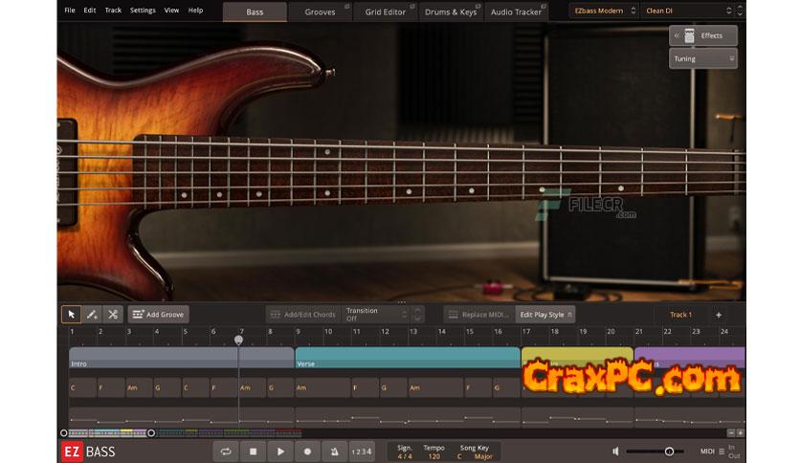The height and width of the screenshot is (463, 800).
Task: Switch to the Grid Editor tab
Action: coord(385,11)
